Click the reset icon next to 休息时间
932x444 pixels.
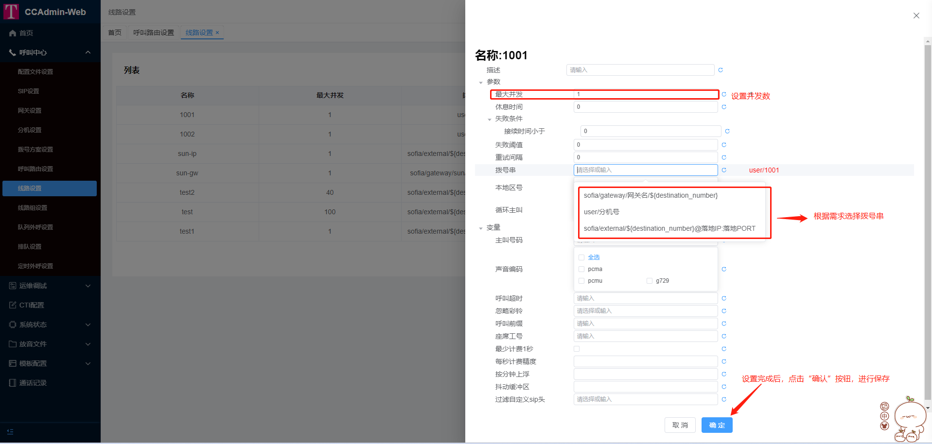724,107
